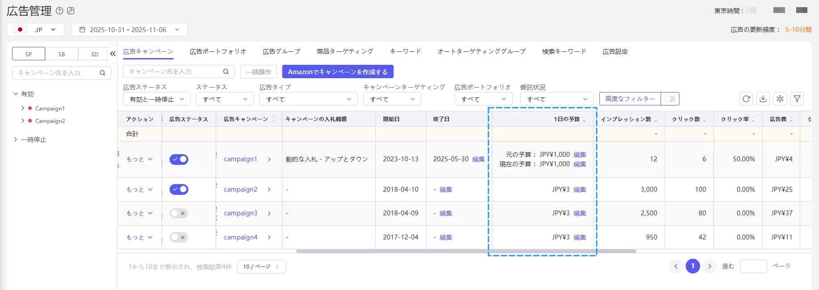Open the 広告設定 tab
Screen dimensions: 819x290
(x=615, y=51)
